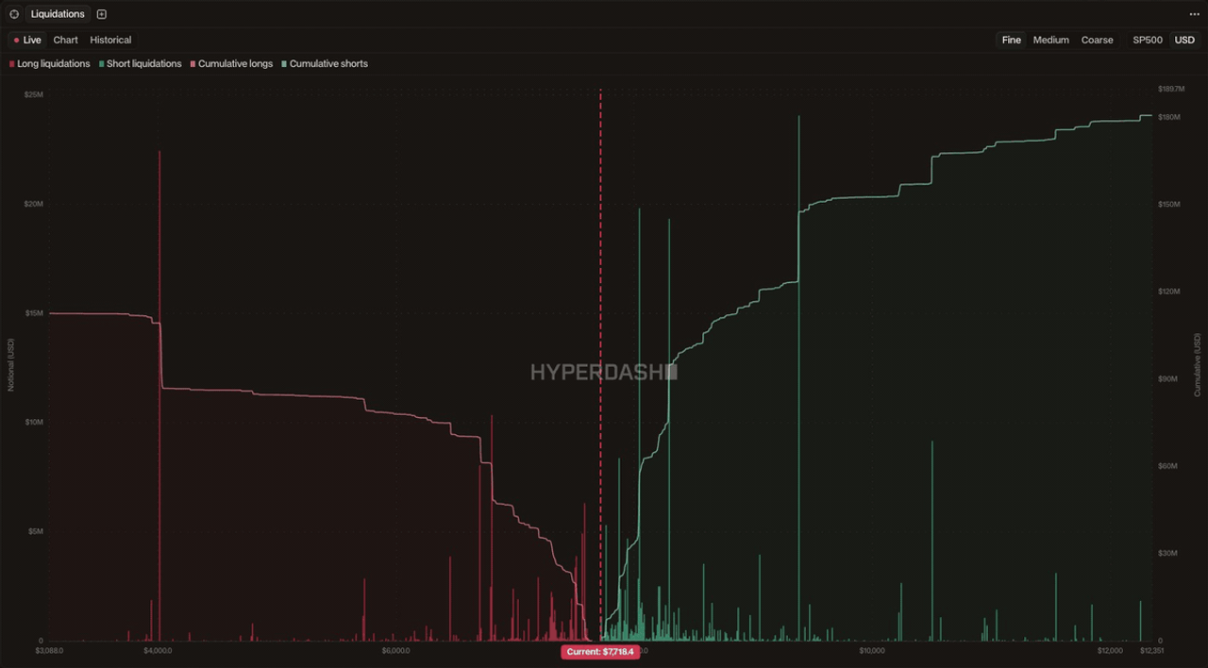The height and width of the screenshot is (668, 1208).
Task: Click the $20M notional axis label
Action: (x=33, y=204)
